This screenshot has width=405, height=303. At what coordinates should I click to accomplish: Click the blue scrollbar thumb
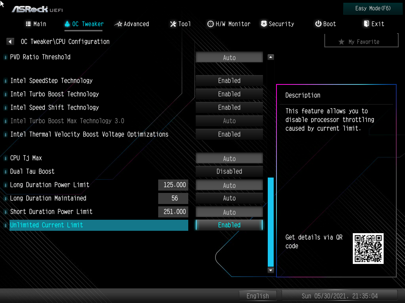(271, 222)
